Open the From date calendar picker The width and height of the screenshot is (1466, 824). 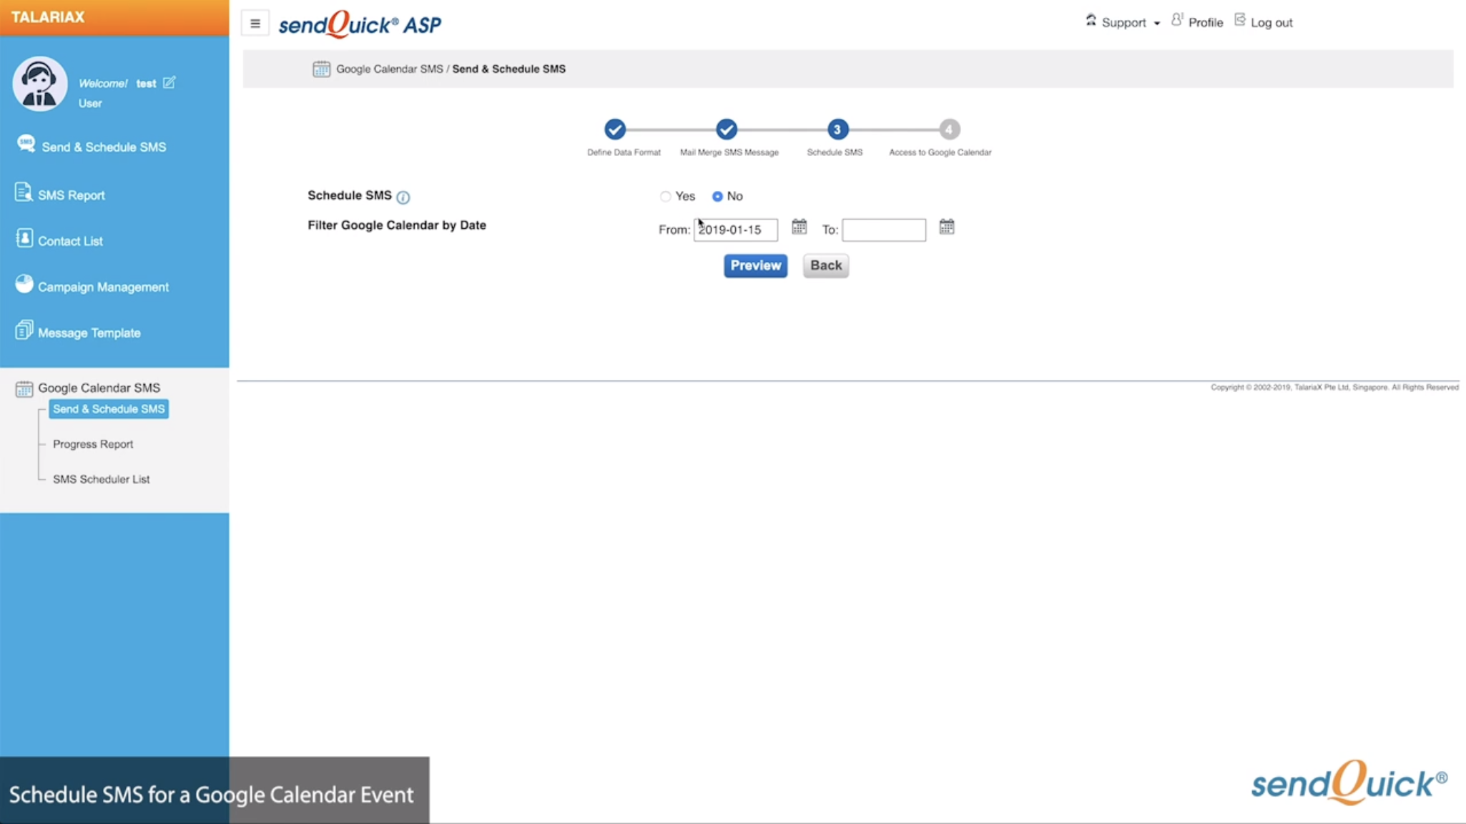pyautogui.click(x=799, y=227)
